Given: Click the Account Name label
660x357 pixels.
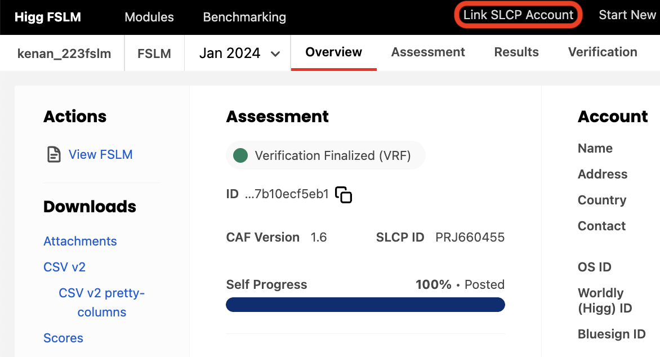Looking at the screenshot, I should (595, 148).
